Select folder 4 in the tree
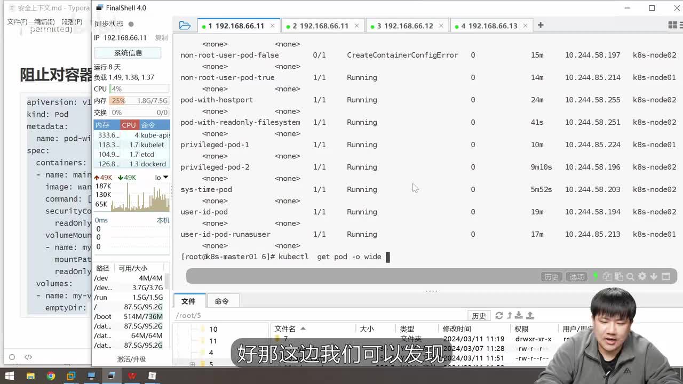The image size is (683, 384). coord(211,353)
